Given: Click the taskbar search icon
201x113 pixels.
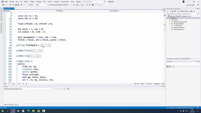Looking at the screenshot, I should pyautogui.click(x=8, y=111).
